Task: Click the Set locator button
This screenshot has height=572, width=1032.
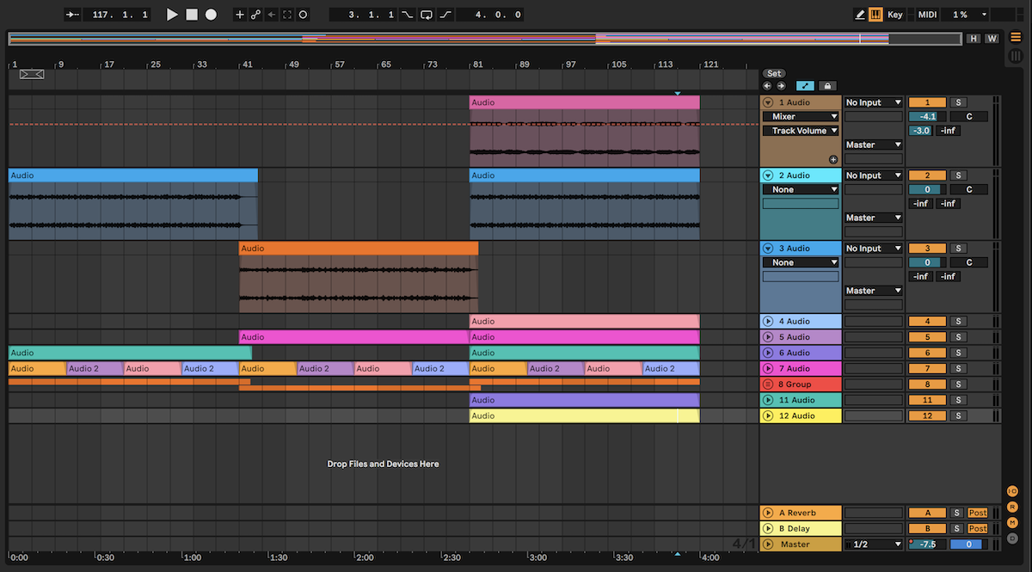Action: 774,74
